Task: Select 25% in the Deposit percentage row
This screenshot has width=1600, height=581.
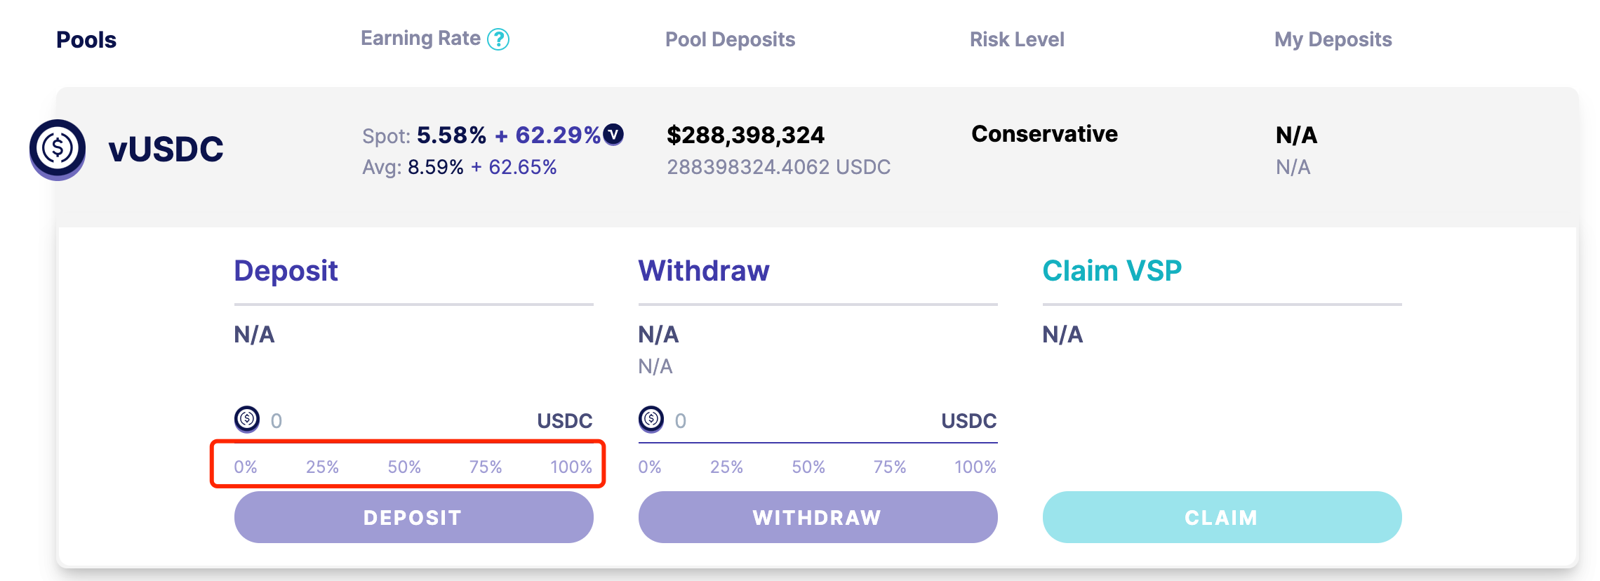Action: tap(322, 467)
